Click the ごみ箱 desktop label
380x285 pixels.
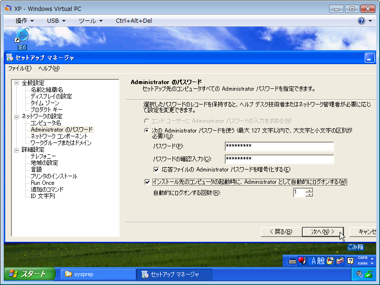tap(355, 247)
